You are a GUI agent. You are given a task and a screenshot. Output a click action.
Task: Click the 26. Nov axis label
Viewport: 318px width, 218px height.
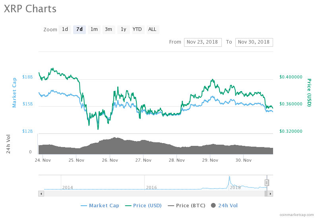point(110,160)
